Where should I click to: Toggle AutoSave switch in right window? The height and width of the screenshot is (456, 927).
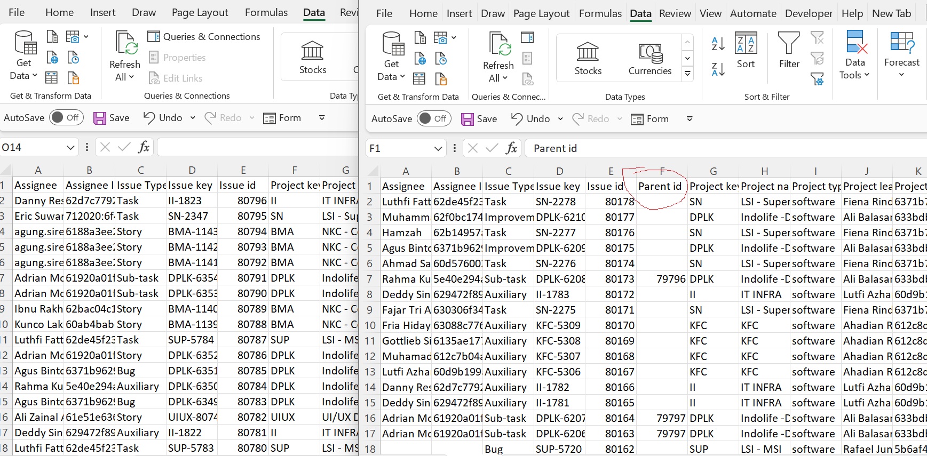point(434,118)
